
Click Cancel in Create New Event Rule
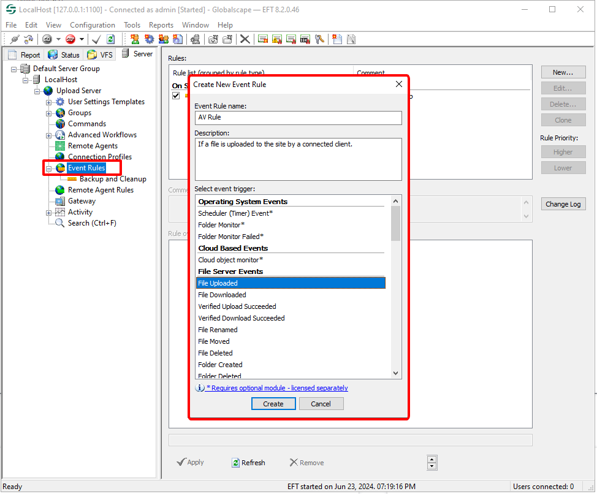point(321,404)
